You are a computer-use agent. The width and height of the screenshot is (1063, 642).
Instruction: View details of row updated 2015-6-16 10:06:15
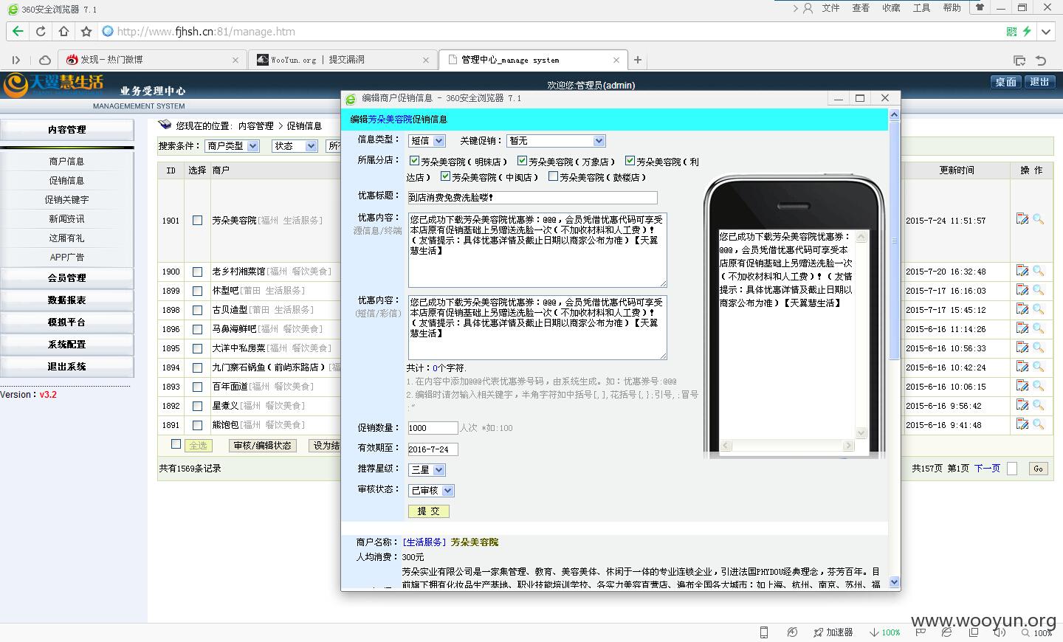(1039, 386)
